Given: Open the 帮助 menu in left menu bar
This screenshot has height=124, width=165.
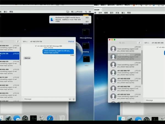Looking at the screenshot, I should [11, 12].
